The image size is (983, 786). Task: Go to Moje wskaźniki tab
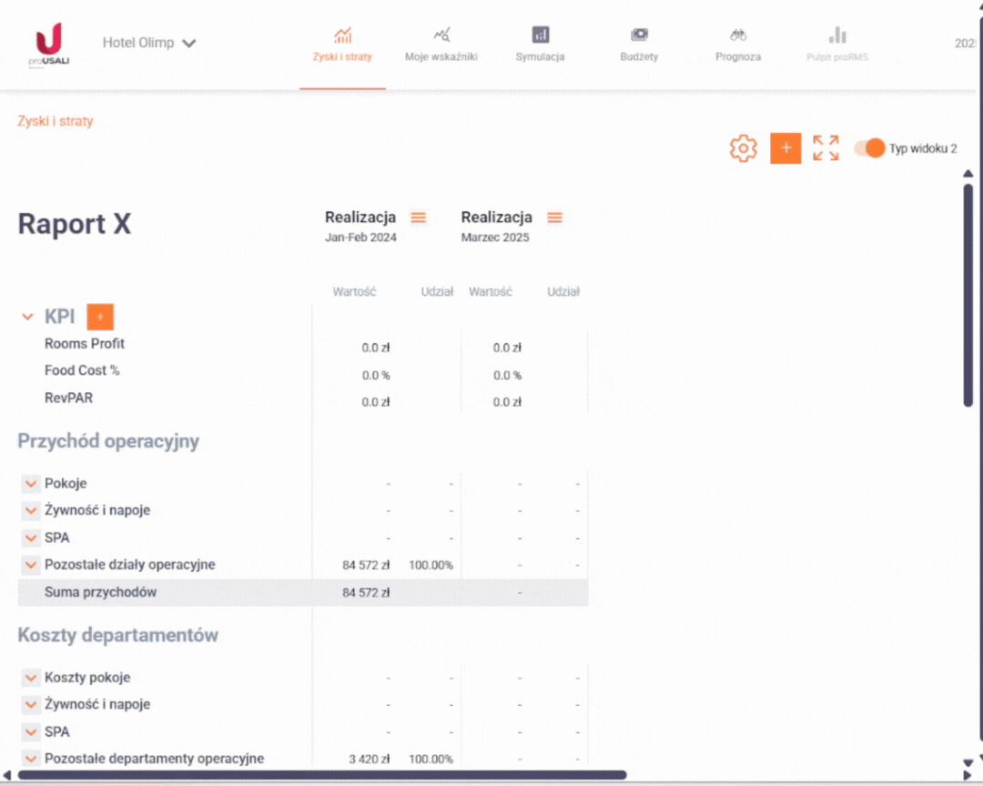pos(441,45)
